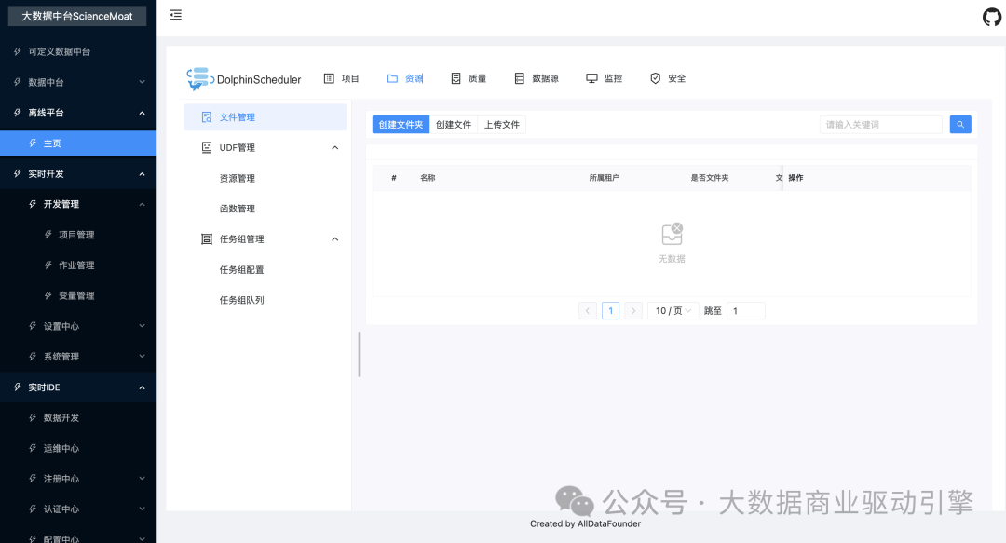Click the 创建文件夹 button
Screen dimensions: 1006x543
coord(401,125)
